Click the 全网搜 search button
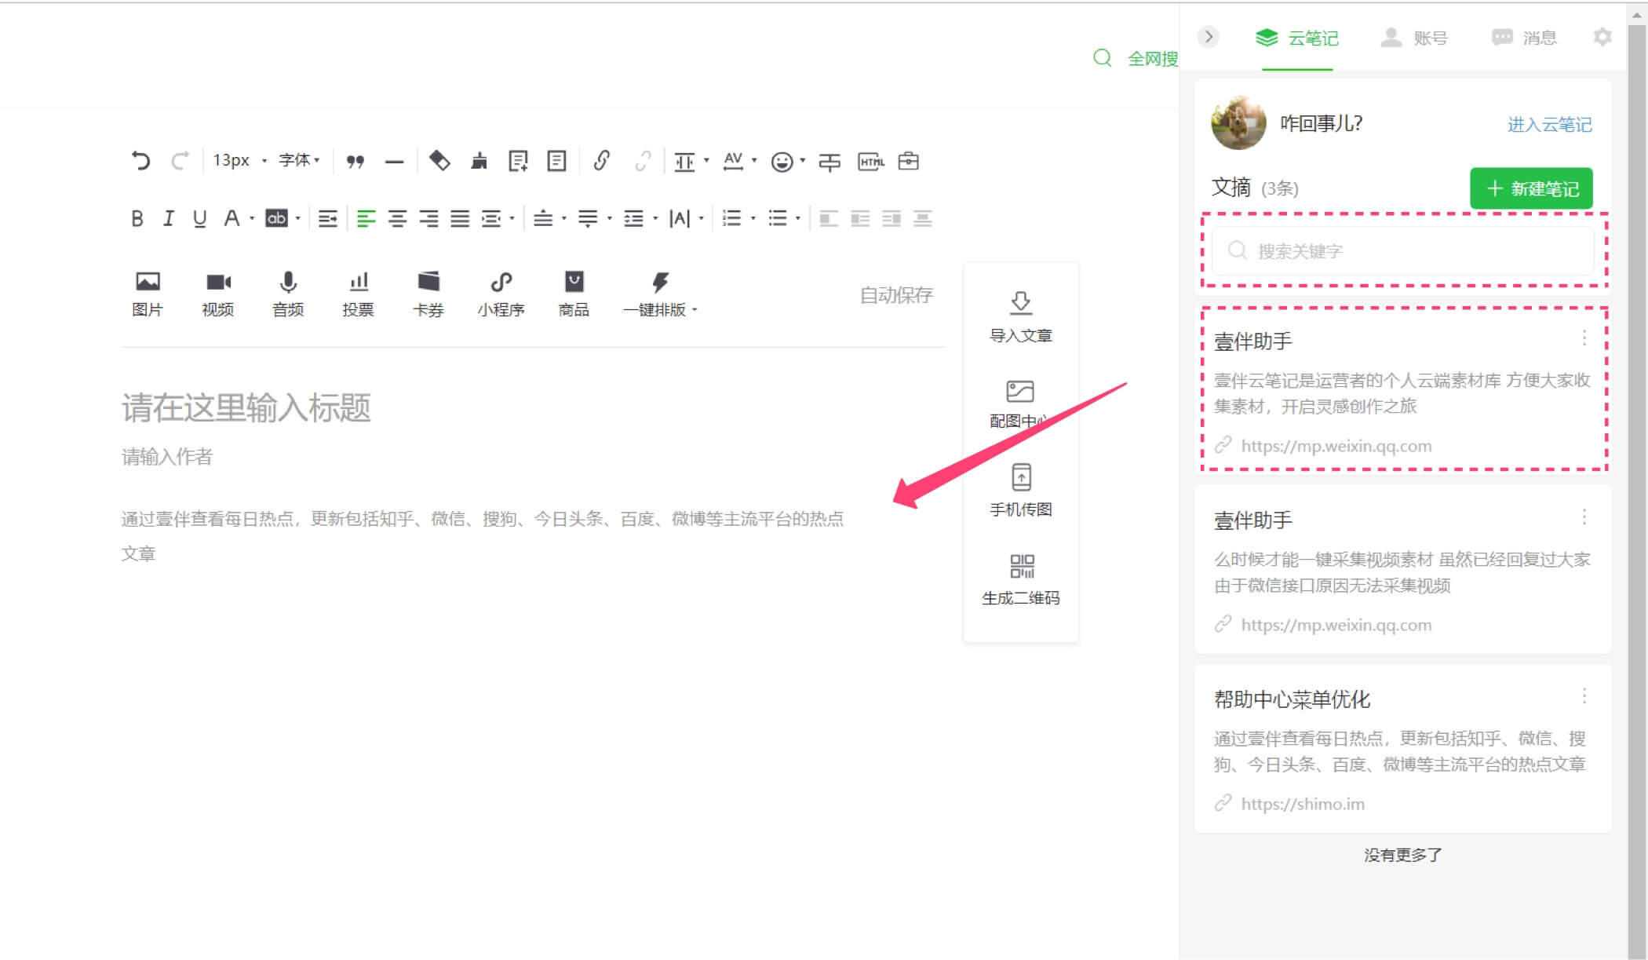Screen dimensions: 1648x960 (1136, 58)
